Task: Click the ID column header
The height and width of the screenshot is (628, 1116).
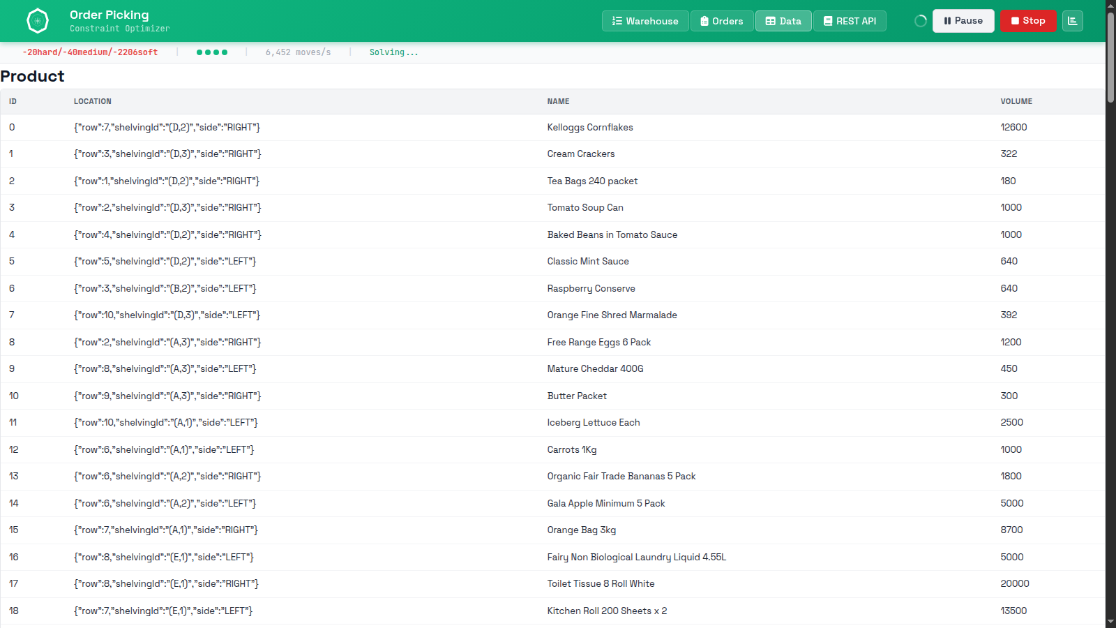Action: [13, 101]
